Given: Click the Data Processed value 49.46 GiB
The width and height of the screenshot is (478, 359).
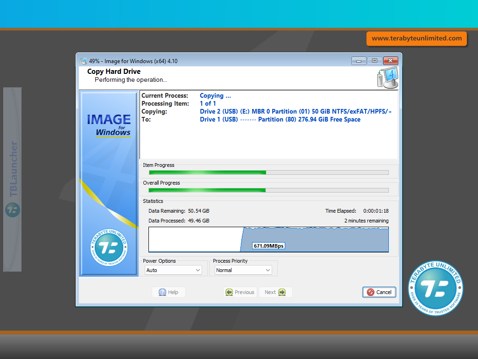Looking at the screenshot, I should pyautogui.click(x=198, y=221).
